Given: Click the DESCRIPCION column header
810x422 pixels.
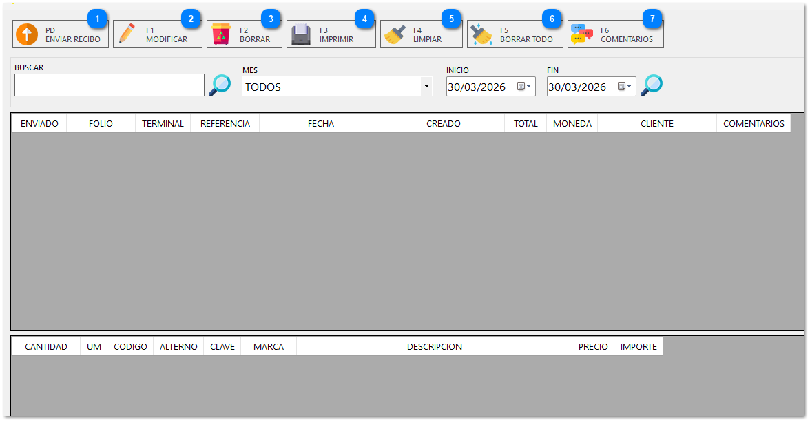Looking at the screenshot, I should click(x=435, y=346).
